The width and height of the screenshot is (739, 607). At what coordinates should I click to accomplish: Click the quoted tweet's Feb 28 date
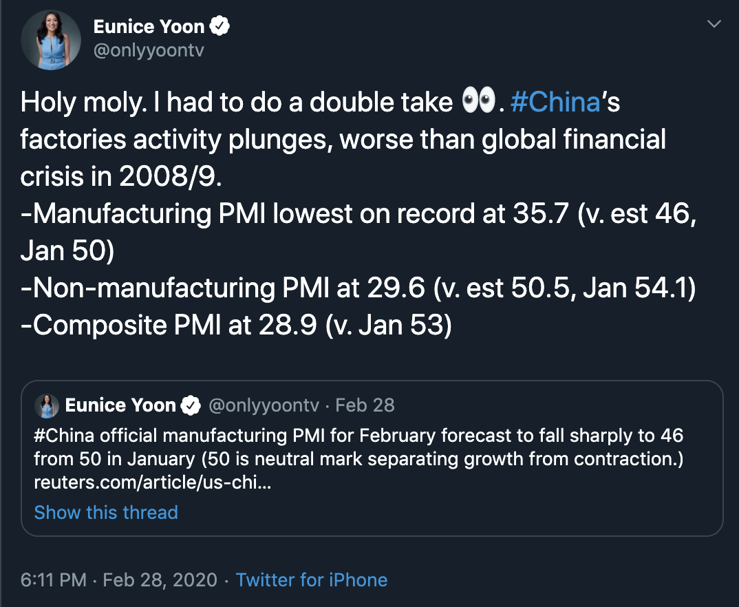365,405
